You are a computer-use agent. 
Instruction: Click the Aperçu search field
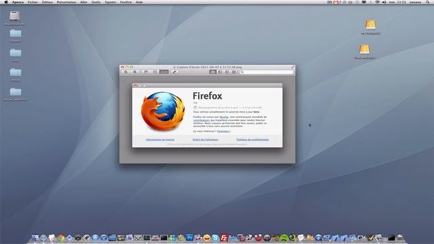point(267,72)
